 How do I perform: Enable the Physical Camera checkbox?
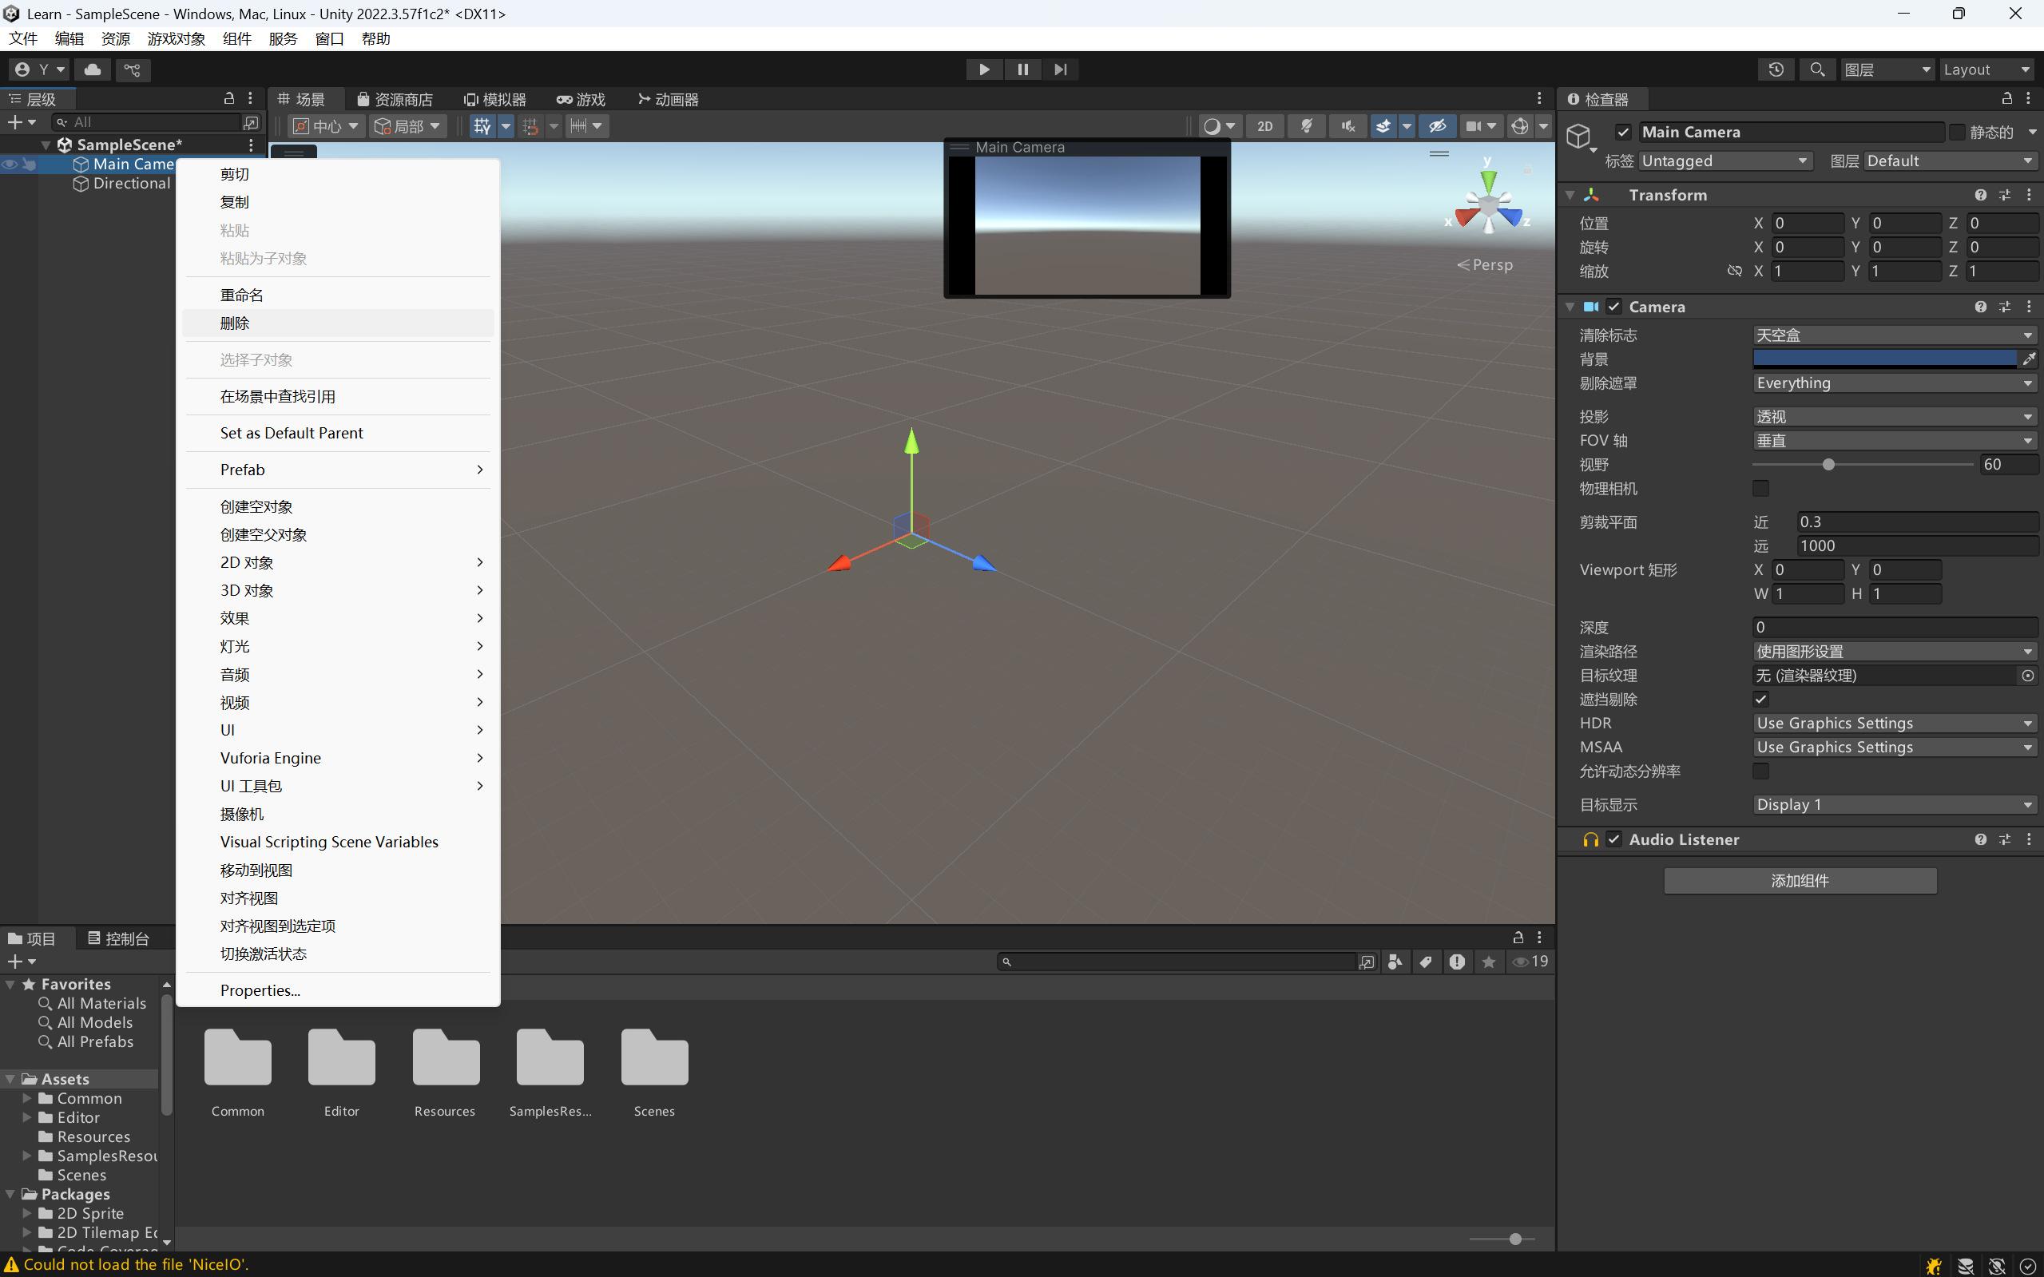(x=1761, y=488)
